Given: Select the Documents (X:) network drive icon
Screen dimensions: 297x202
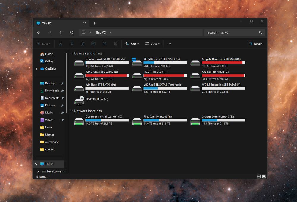Looking at the screenshot, I should pyautogui.click(x=79, y=121).
